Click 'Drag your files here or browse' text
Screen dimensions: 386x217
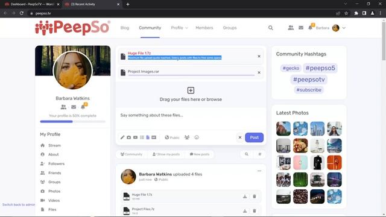point(191,99)
